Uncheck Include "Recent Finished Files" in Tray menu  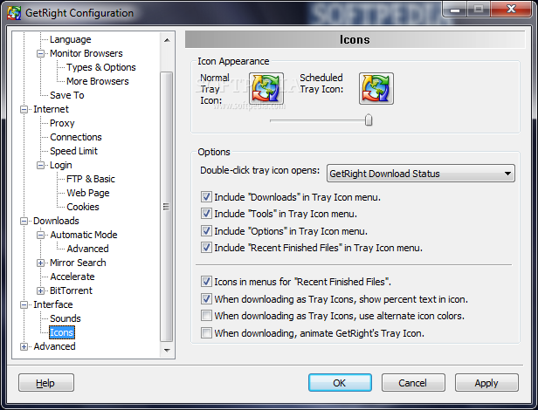[x=206, y=248]
